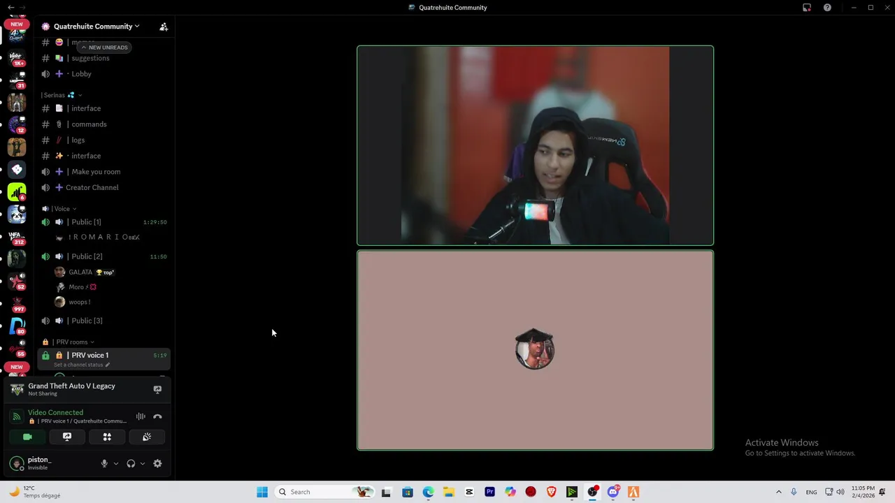Image resolution: width=895 pixels, height=503 pixels.
Task: Open the soundboard button
Action: 147,437
